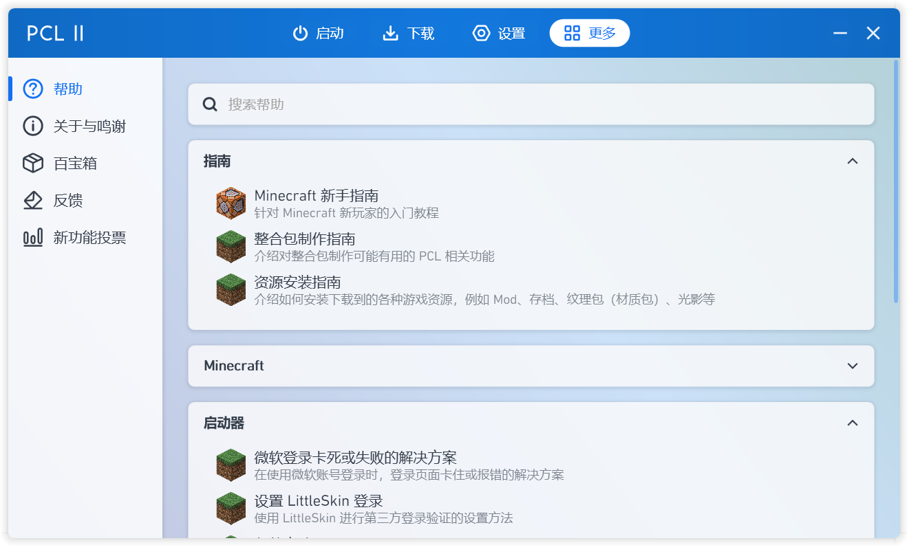This screenshot has height=556, width=918.
Task: Click description starting 介绍如何安装下载到的各种游戏资源
Action: tap(484, 300)
